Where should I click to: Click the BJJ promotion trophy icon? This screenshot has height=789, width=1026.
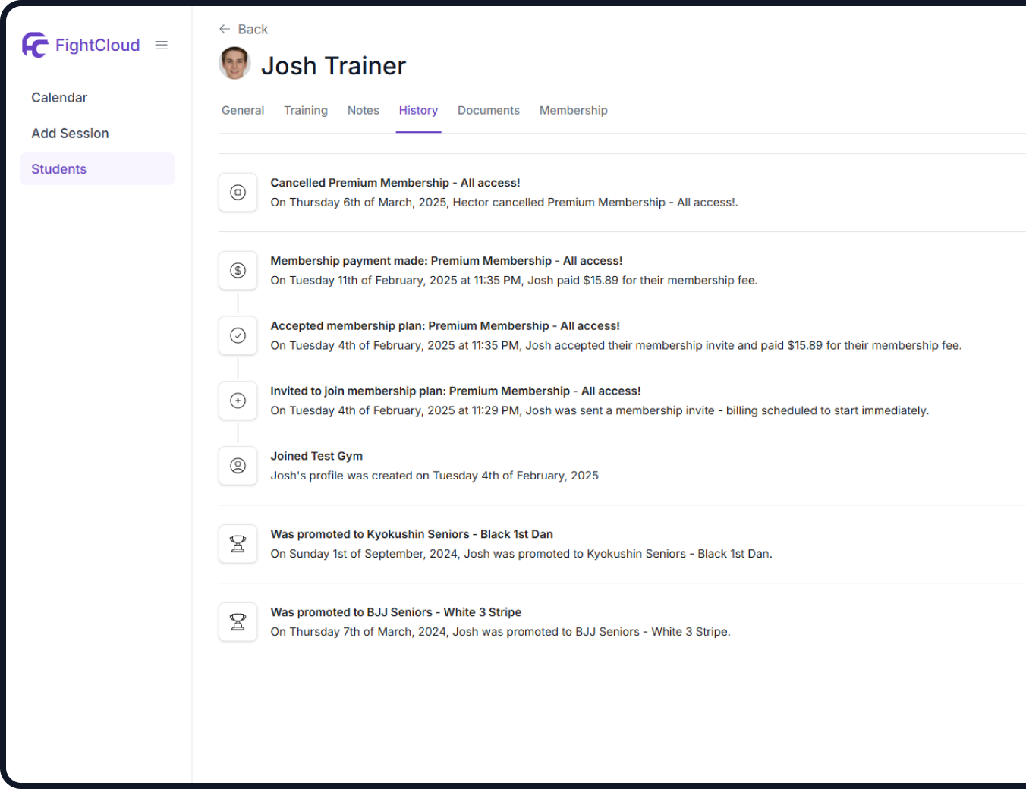(x=238, y=622)
